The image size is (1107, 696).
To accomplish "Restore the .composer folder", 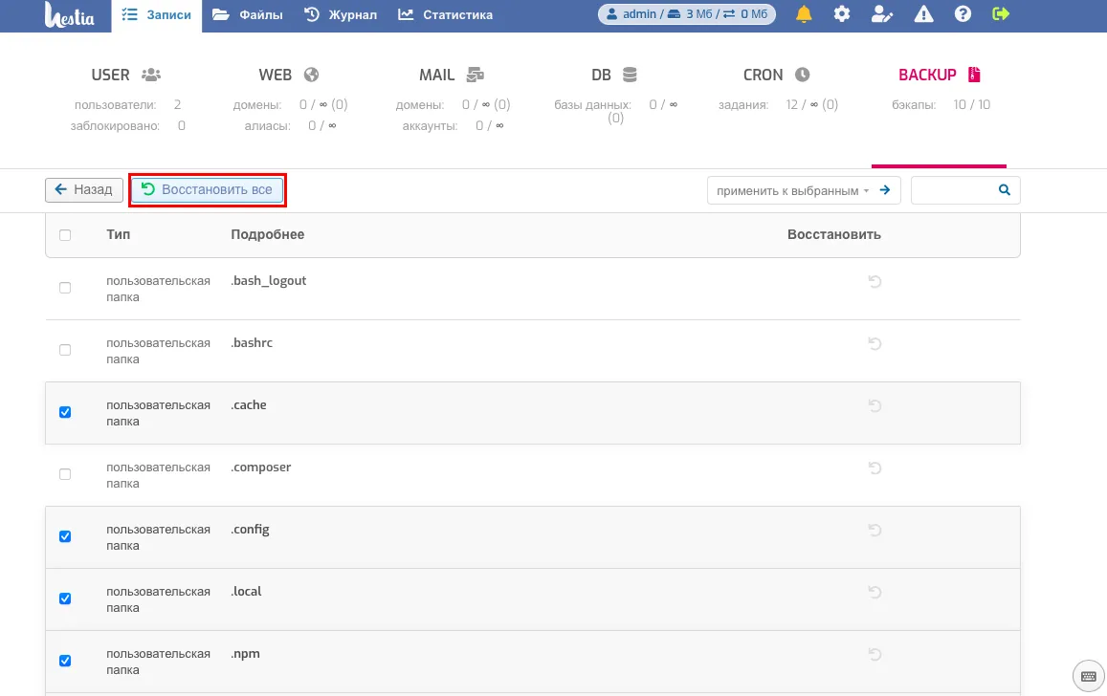I will 875,468.
